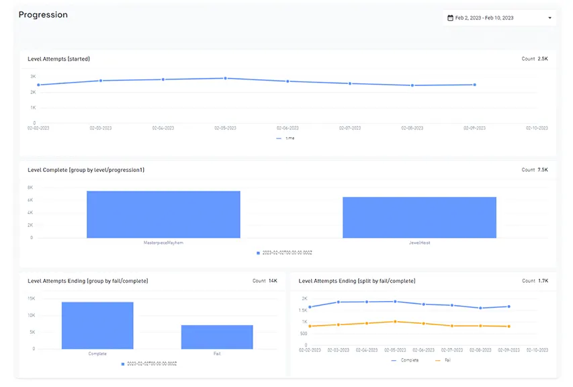Click the 02-05-2023 point on orange Fail line
This screenshot has width=573, height=387.
(x=396, y=322)
